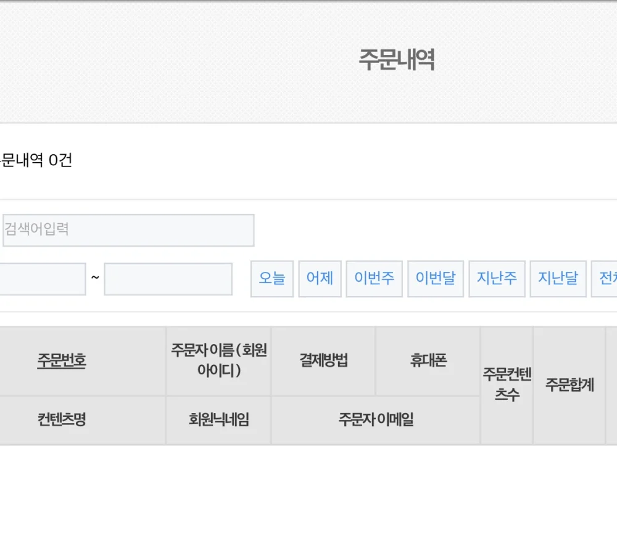Image resolution: width=617 pixels, height=558 pixels.
Task: Focus the end date input after the tilde
Action: coord(168,279)
